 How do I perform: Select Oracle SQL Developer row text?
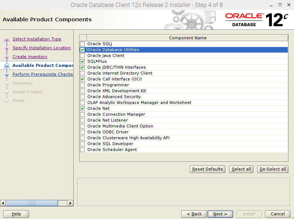(111, 144)
